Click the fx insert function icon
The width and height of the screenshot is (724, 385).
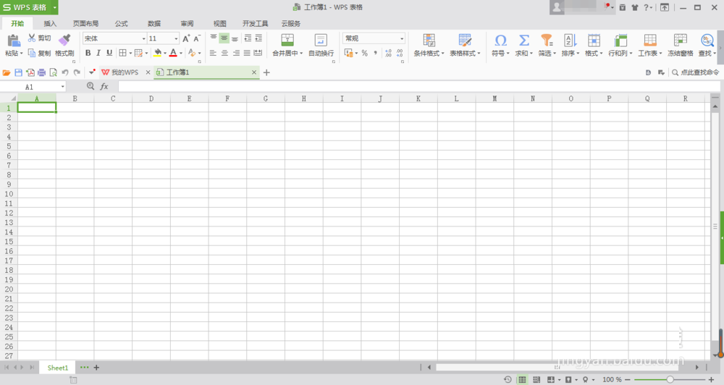(104, 86)
